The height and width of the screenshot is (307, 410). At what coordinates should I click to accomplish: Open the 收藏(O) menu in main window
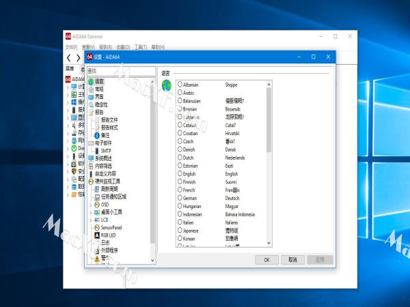pos(123,47)
